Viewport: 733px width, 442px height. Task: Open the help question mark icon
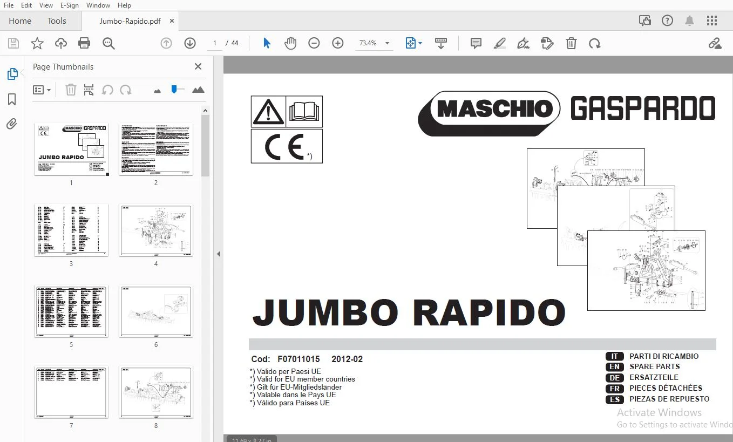pyautogui.click(x=667, y=21)
